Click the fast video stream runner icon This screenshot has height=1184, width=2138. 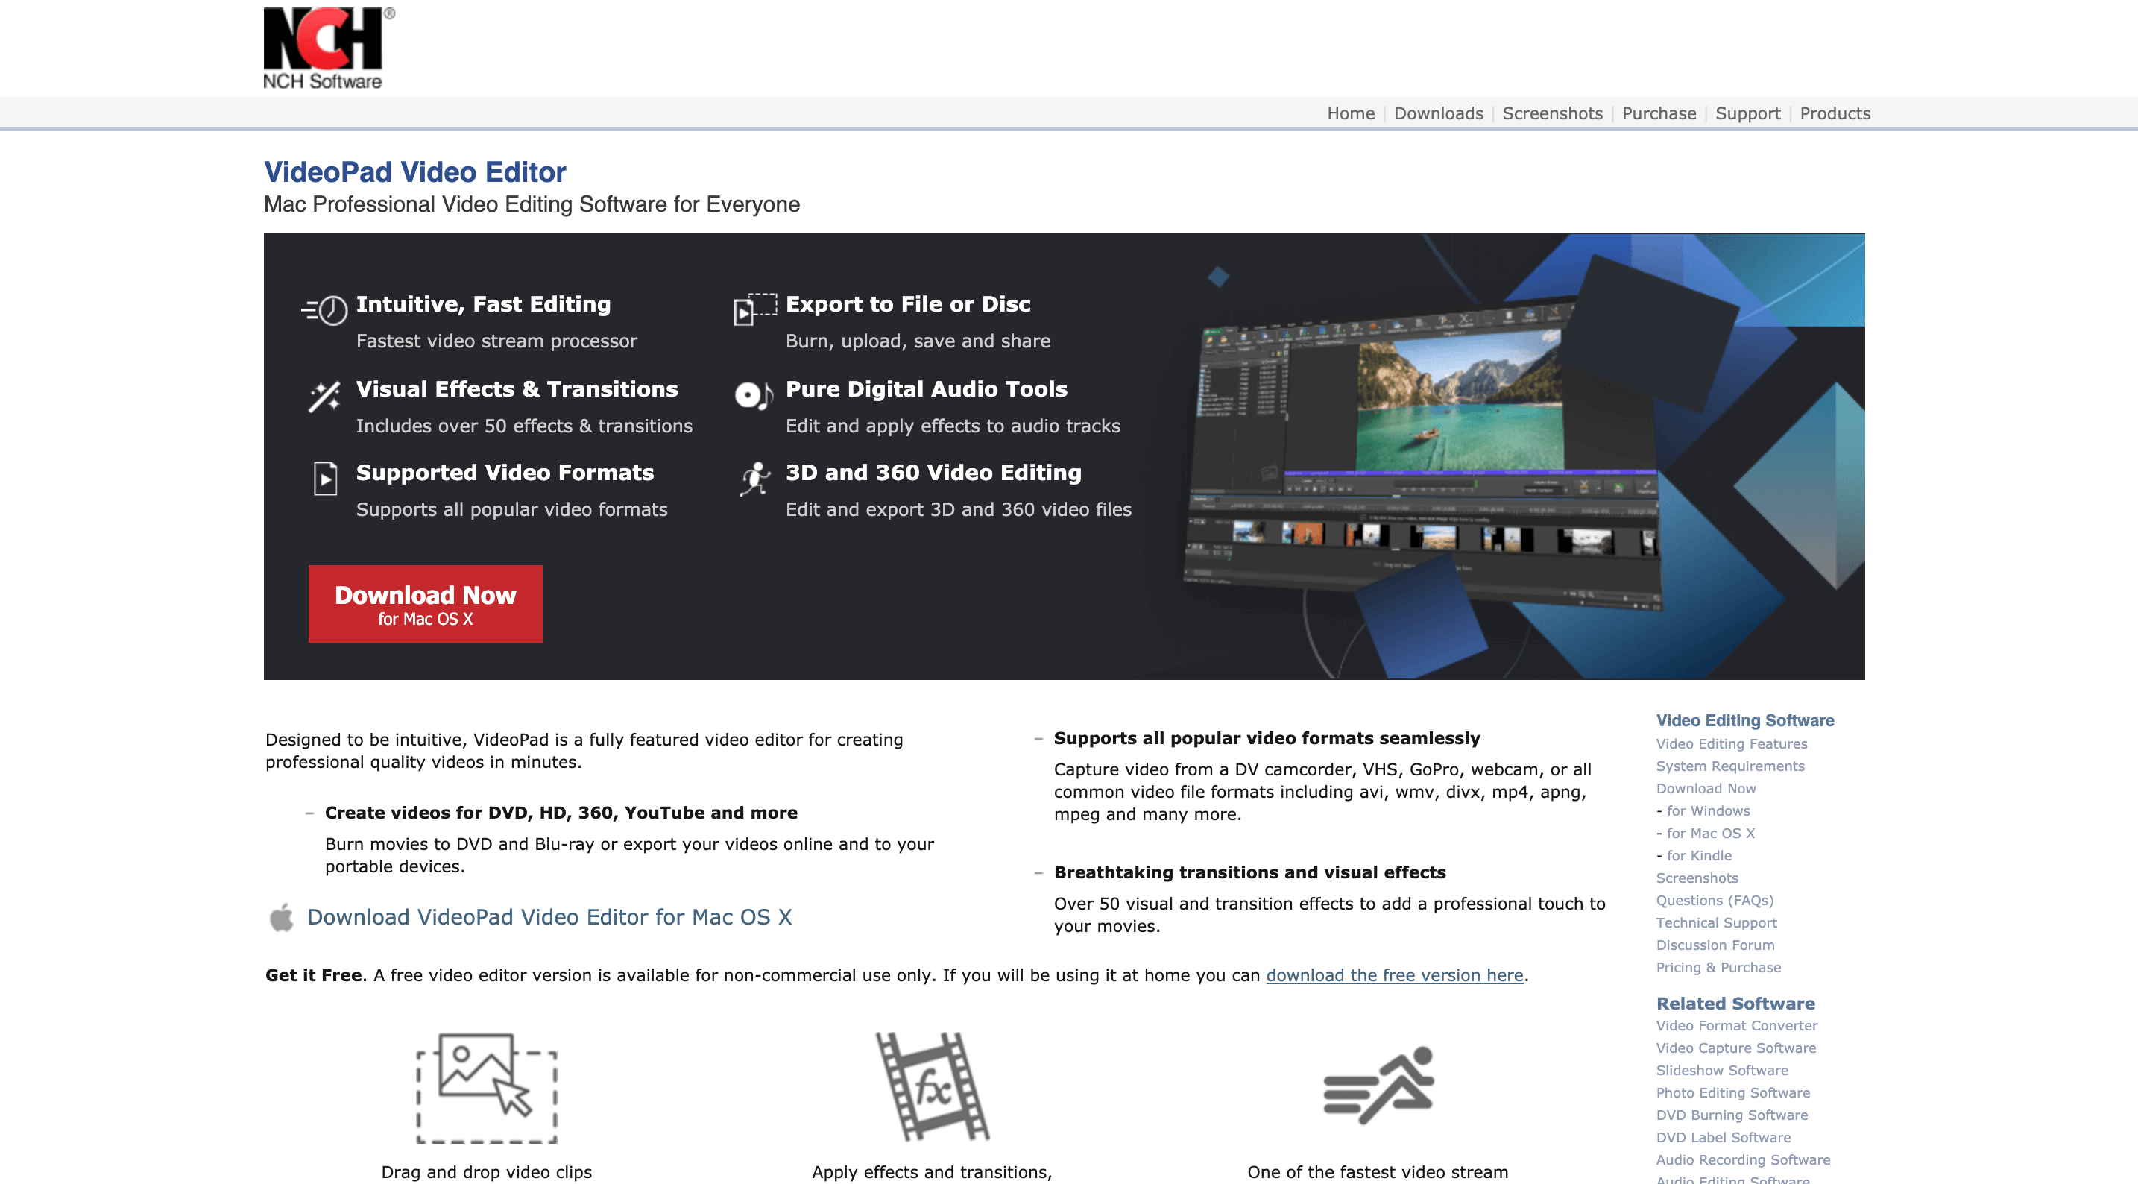(1378, 1085)
